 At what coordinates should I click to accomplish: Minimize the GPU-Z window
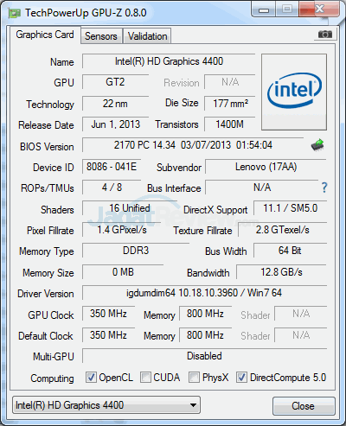click(x=263, y=10)
